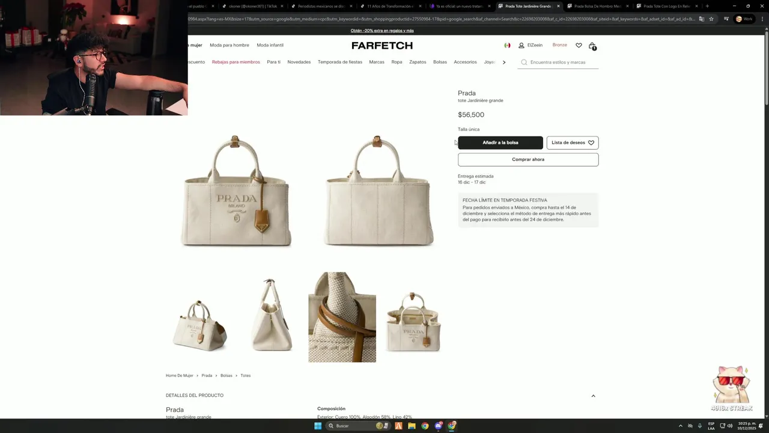The image size is (769, 433).
Task: Open the Para ti menu
Action: pyautogui.click(x=274, y=62)
